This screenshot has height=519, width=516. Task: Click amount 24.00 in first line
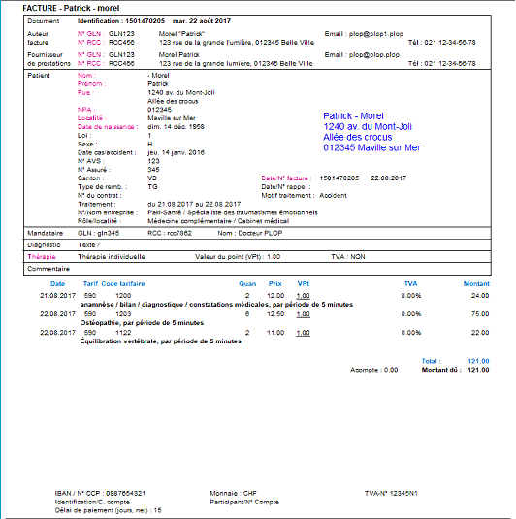480,296
